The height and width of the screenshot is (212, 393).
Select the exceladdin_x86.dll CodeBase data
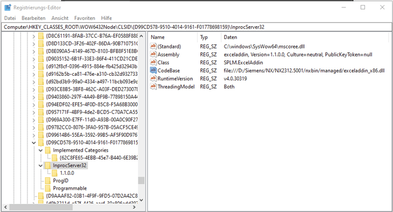[304, 71]
